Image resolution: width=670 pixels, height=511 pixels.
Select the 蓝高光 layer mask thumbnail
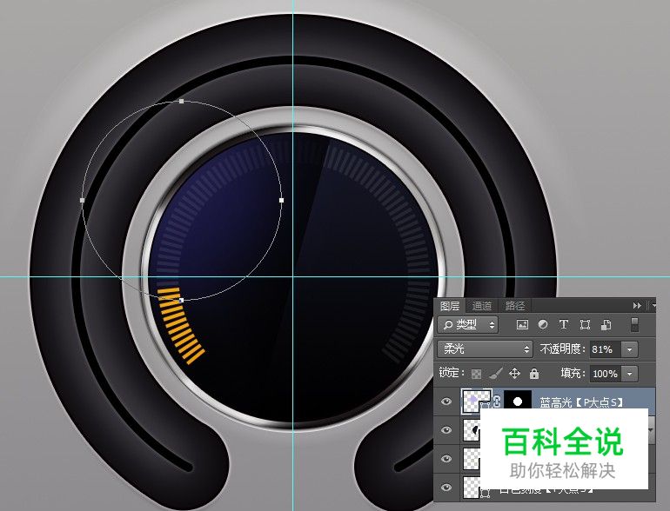tap(518, 401)
